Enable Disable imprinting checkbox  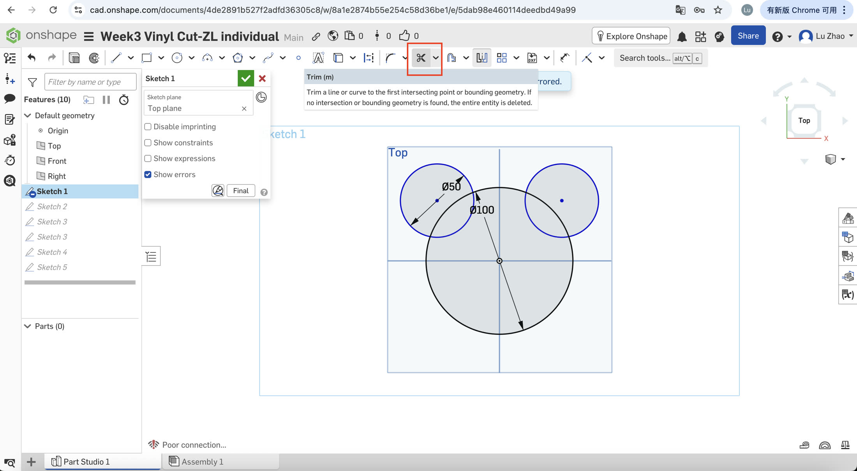pos(148,127)
